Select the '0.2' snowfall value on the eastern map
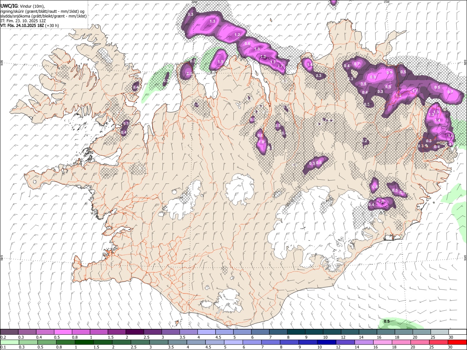The image size is (467, 350). click(x=364, y=141)
